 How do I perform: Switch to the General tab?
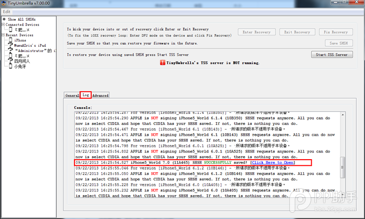72,95
